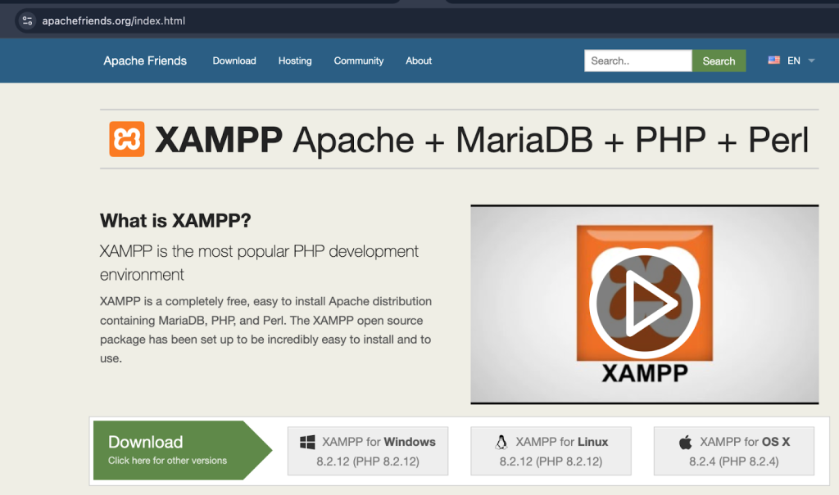Click the 'most popular PHP development environment' subtitle

(x=260, y=263)
